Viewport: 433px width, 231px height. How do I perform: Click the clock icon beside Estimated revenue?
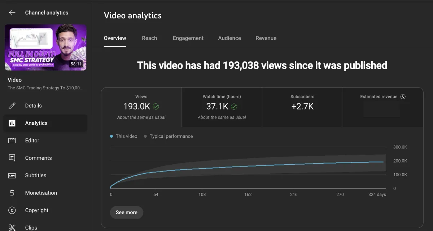(403, 97)
